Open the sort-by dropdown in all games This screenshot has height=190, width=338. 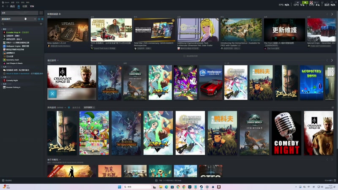(89, 108)
